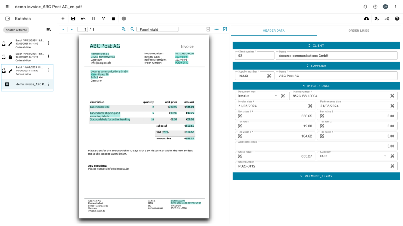Zoom in on the PDF

tap(124, 29)
